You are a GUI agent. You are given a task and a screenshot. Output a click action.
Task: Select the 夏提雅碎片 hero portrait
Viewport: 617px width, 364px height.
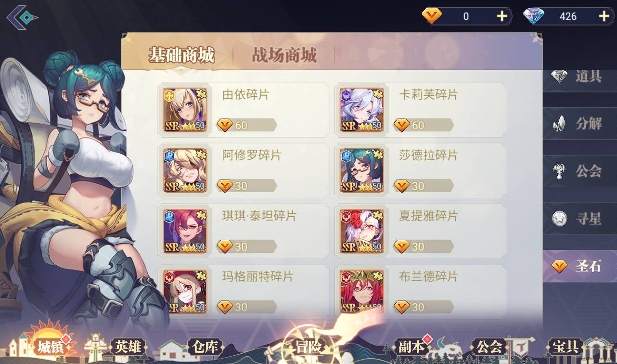(362, 231)
